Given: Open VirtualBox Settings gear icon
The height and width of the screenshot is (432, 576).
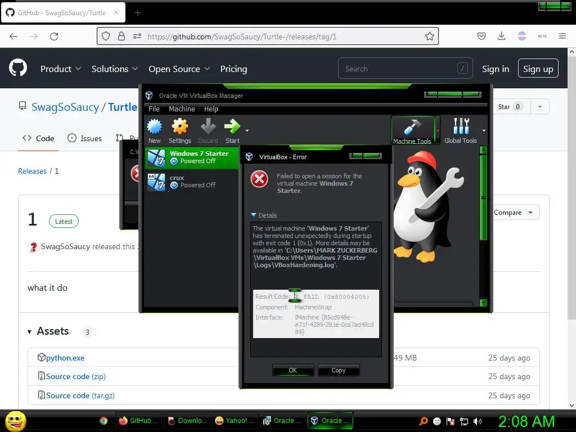Looking at the screenshot, I should click(x=179, y=127).
